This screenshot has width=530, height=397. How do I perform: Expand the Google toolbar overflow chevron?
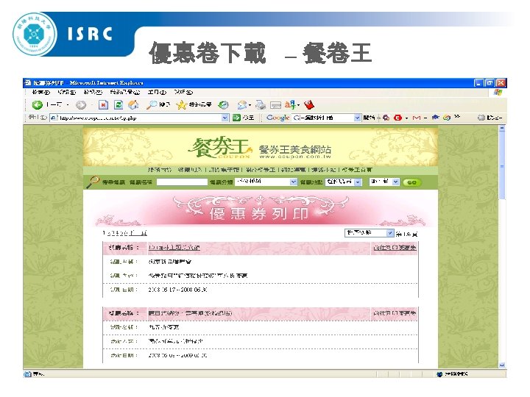[457, 117]
